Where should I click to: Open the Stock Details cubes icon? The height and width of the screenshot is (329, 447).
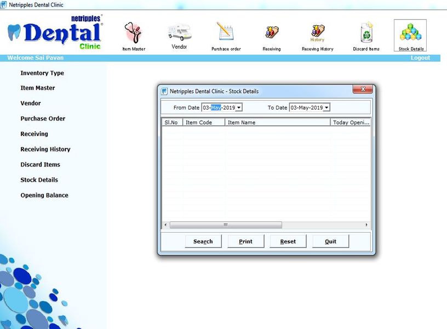[410, 36]
